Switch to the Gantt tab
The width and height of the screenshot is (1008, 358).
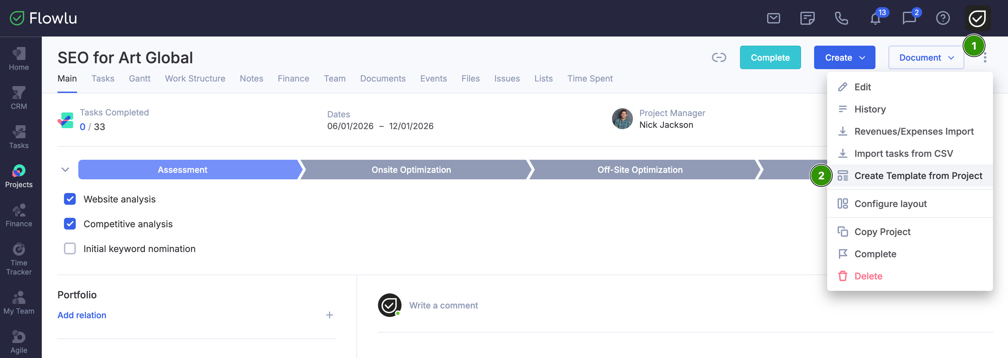pos(139,79)
